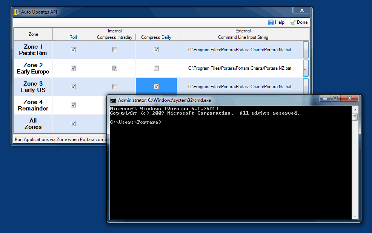
Task: Toggle Roll checkbox for All Zones
Action: tap(73, 124)
